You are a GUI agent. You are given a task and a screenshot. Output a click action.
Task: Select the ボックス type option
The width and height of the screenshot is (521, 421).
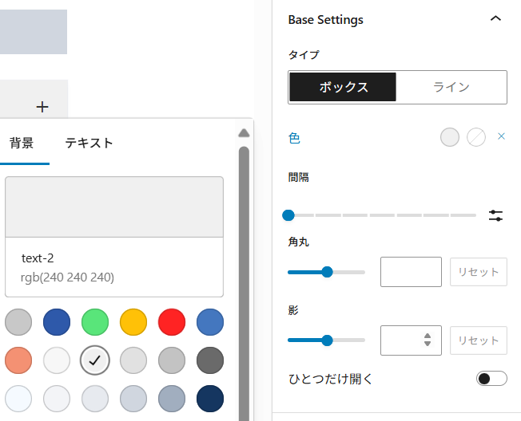(x=343, y=88)
